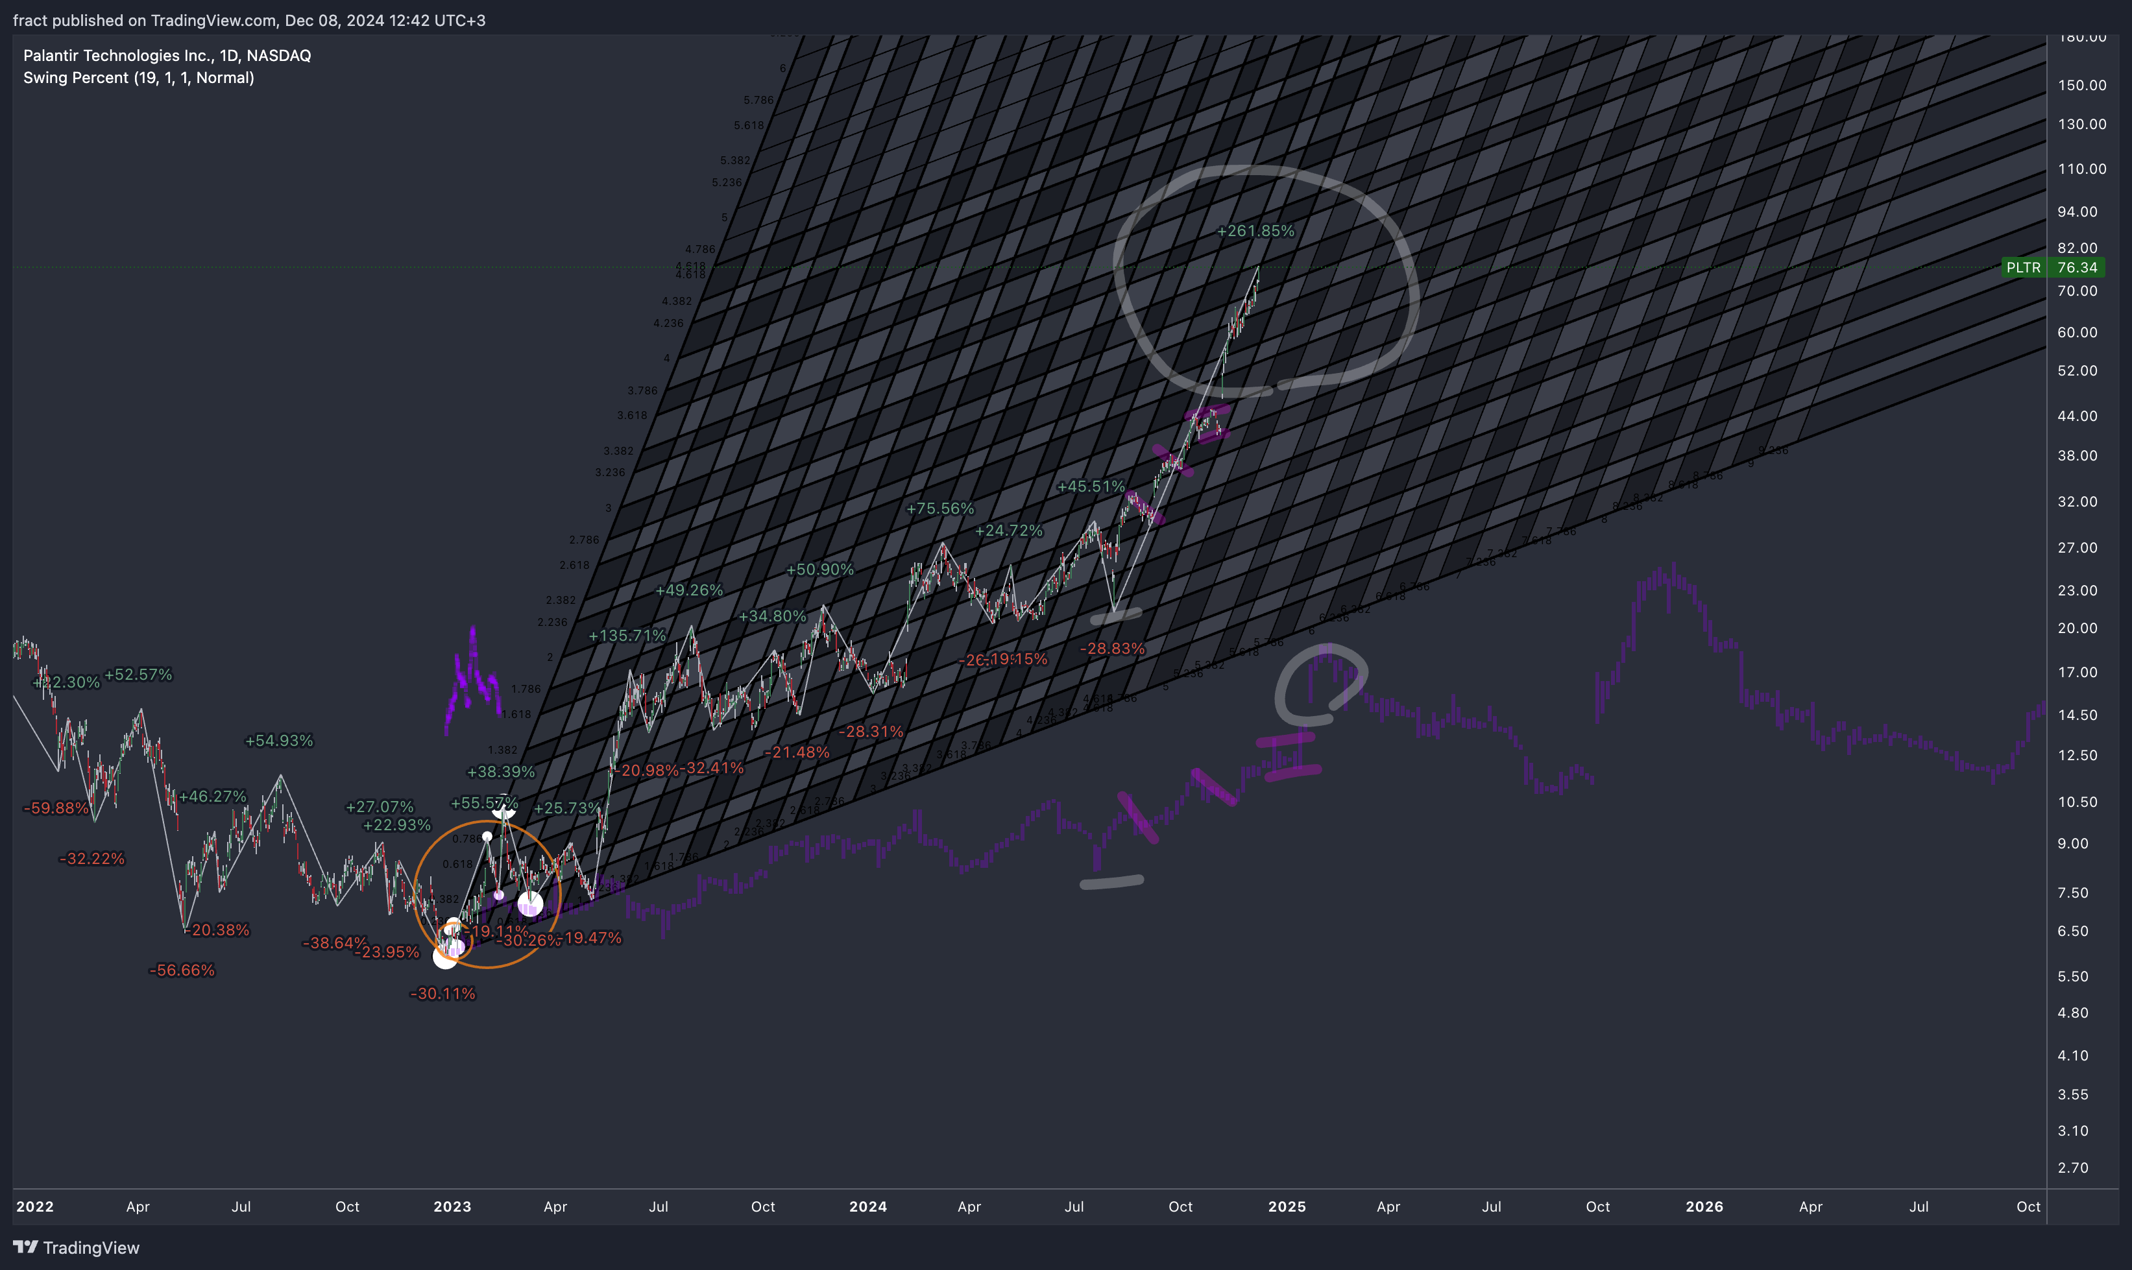Click the 'Palantir Technologies Inc., 1D, NASDAQ' title

pos(167,56)
